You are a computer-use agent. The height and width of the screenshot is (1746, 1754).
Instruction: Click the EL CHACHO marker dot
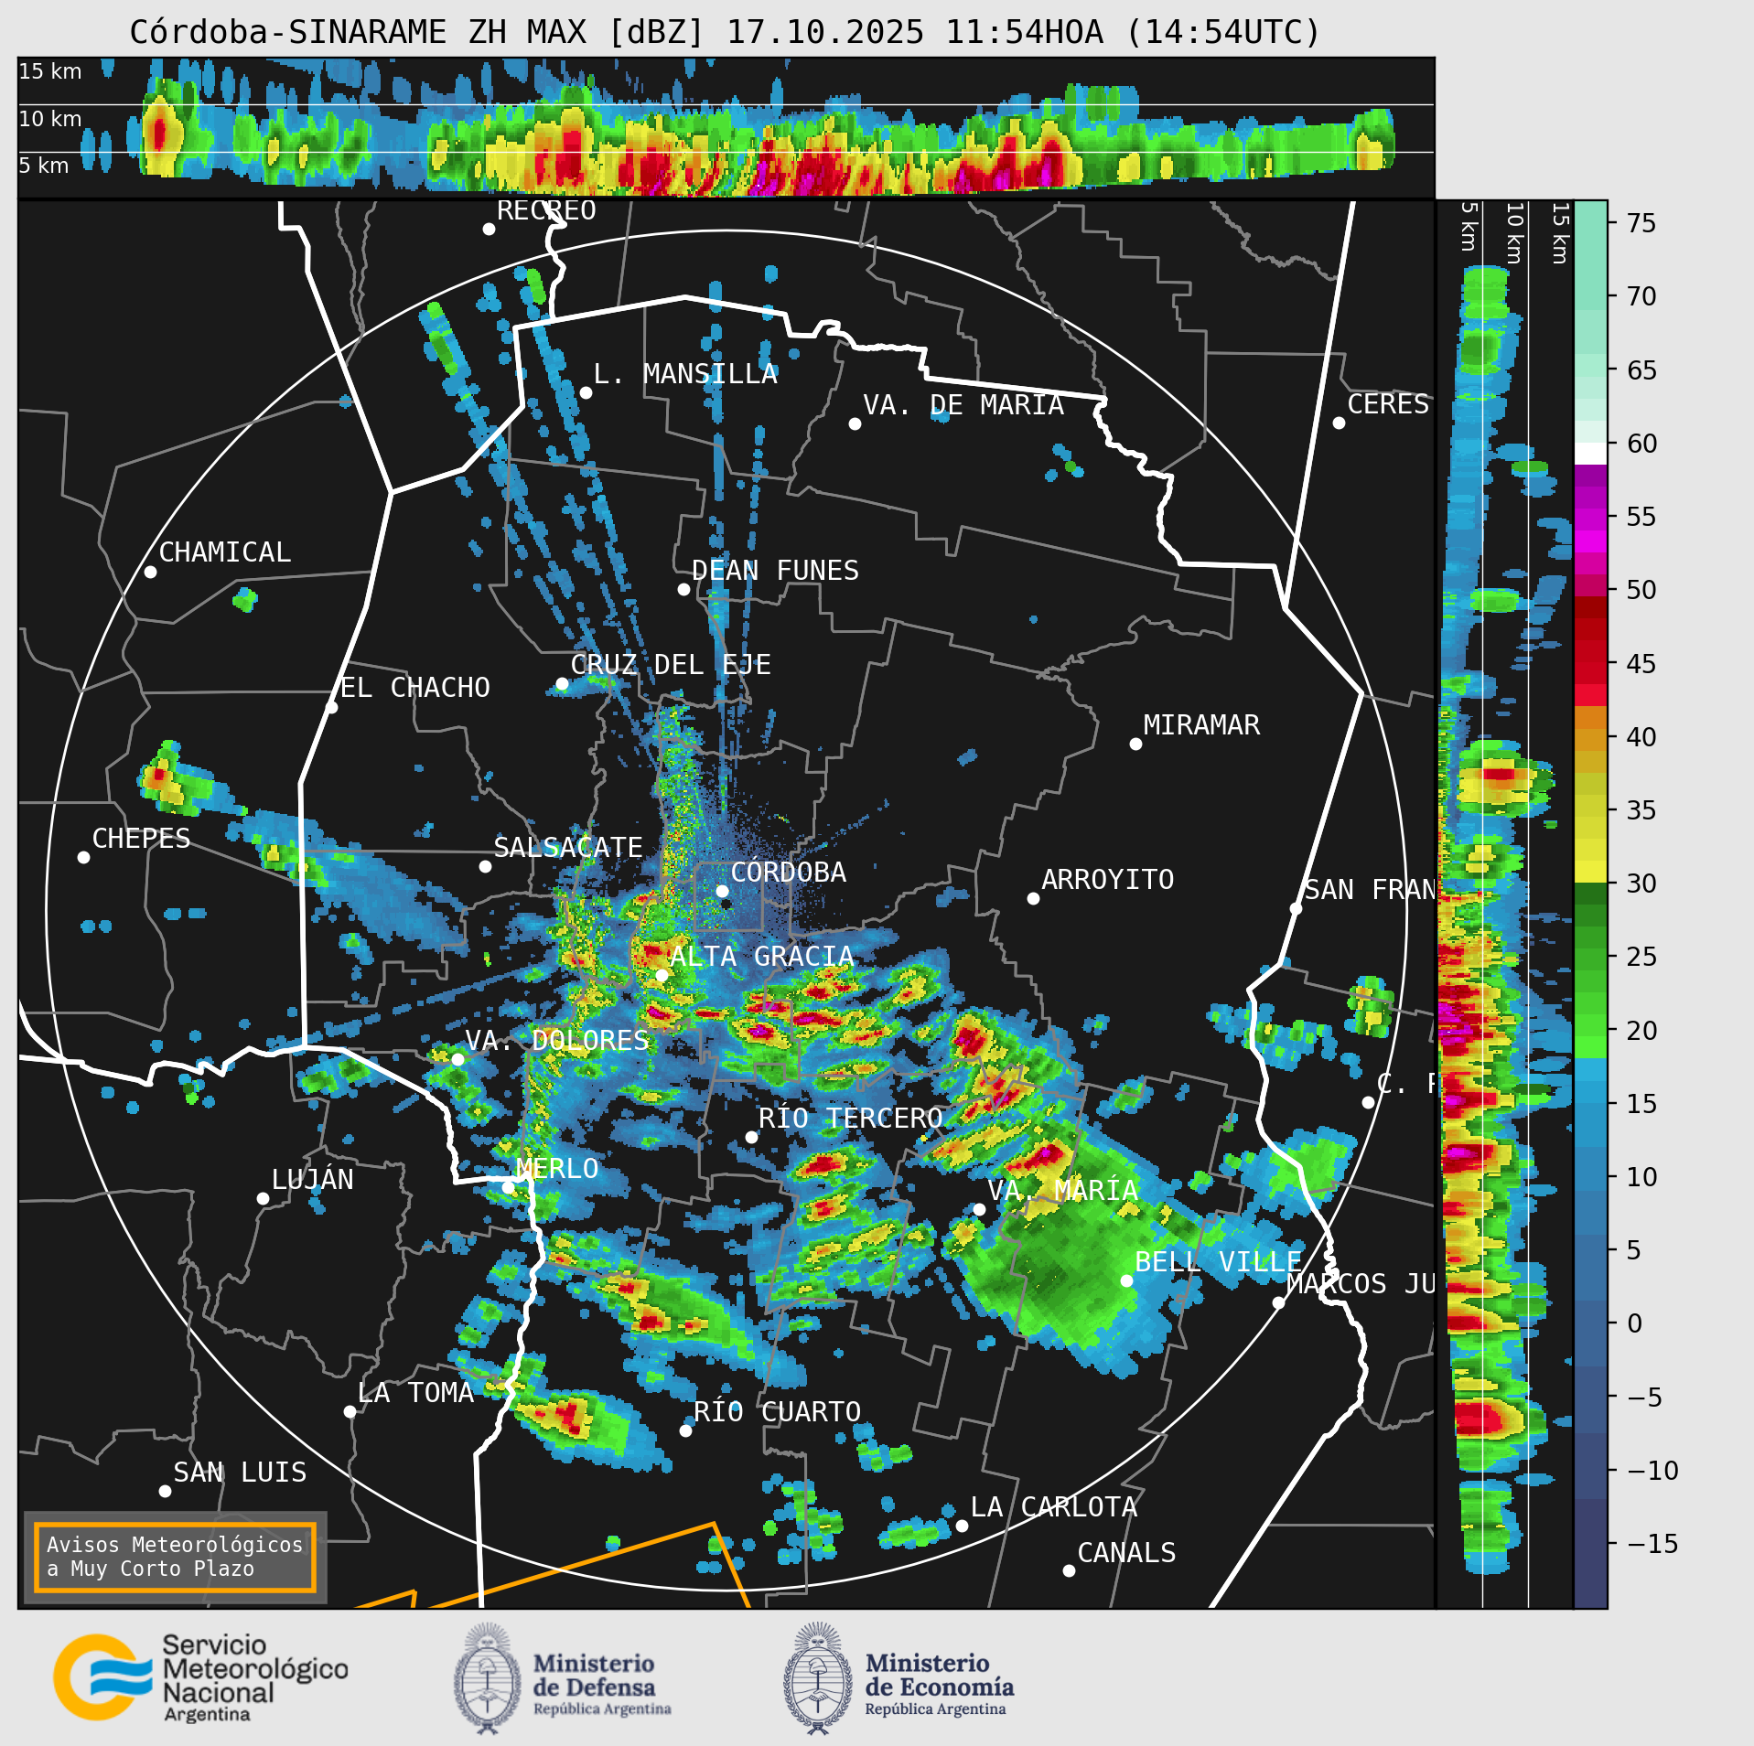click(332, 707)
